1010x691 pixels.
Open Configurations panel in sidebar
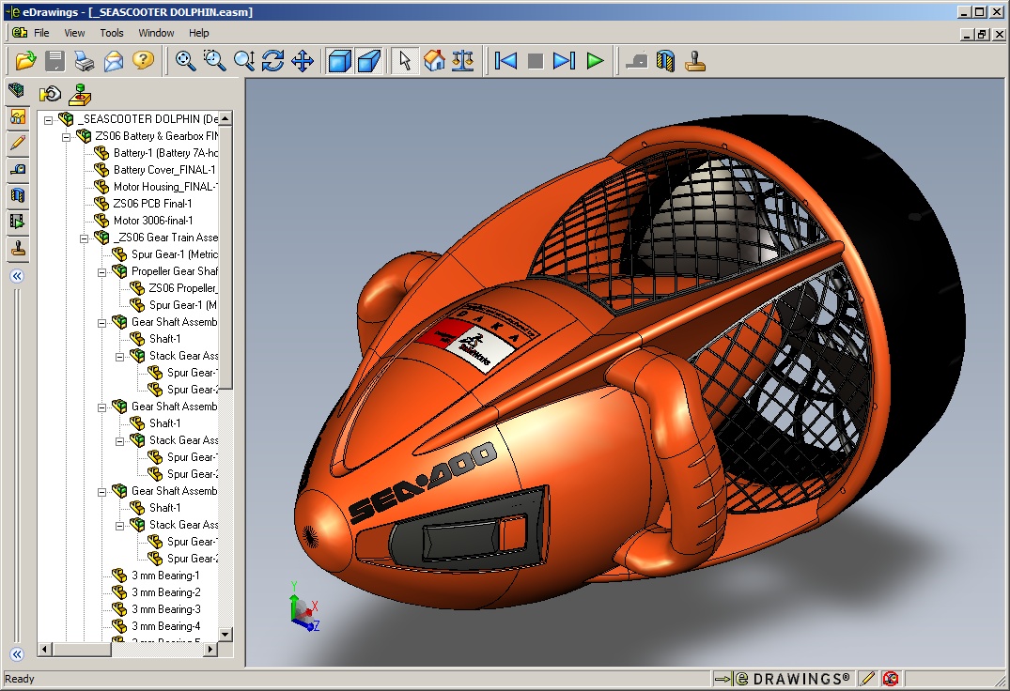tap(18, 116)
